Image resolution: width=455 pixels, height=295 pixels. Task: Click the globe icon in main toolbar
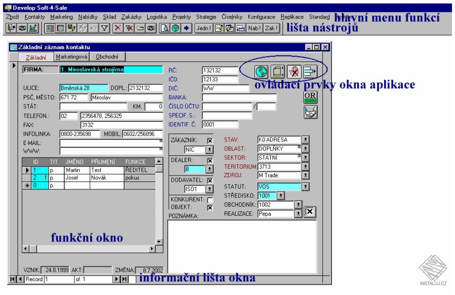tap(176, 28)
